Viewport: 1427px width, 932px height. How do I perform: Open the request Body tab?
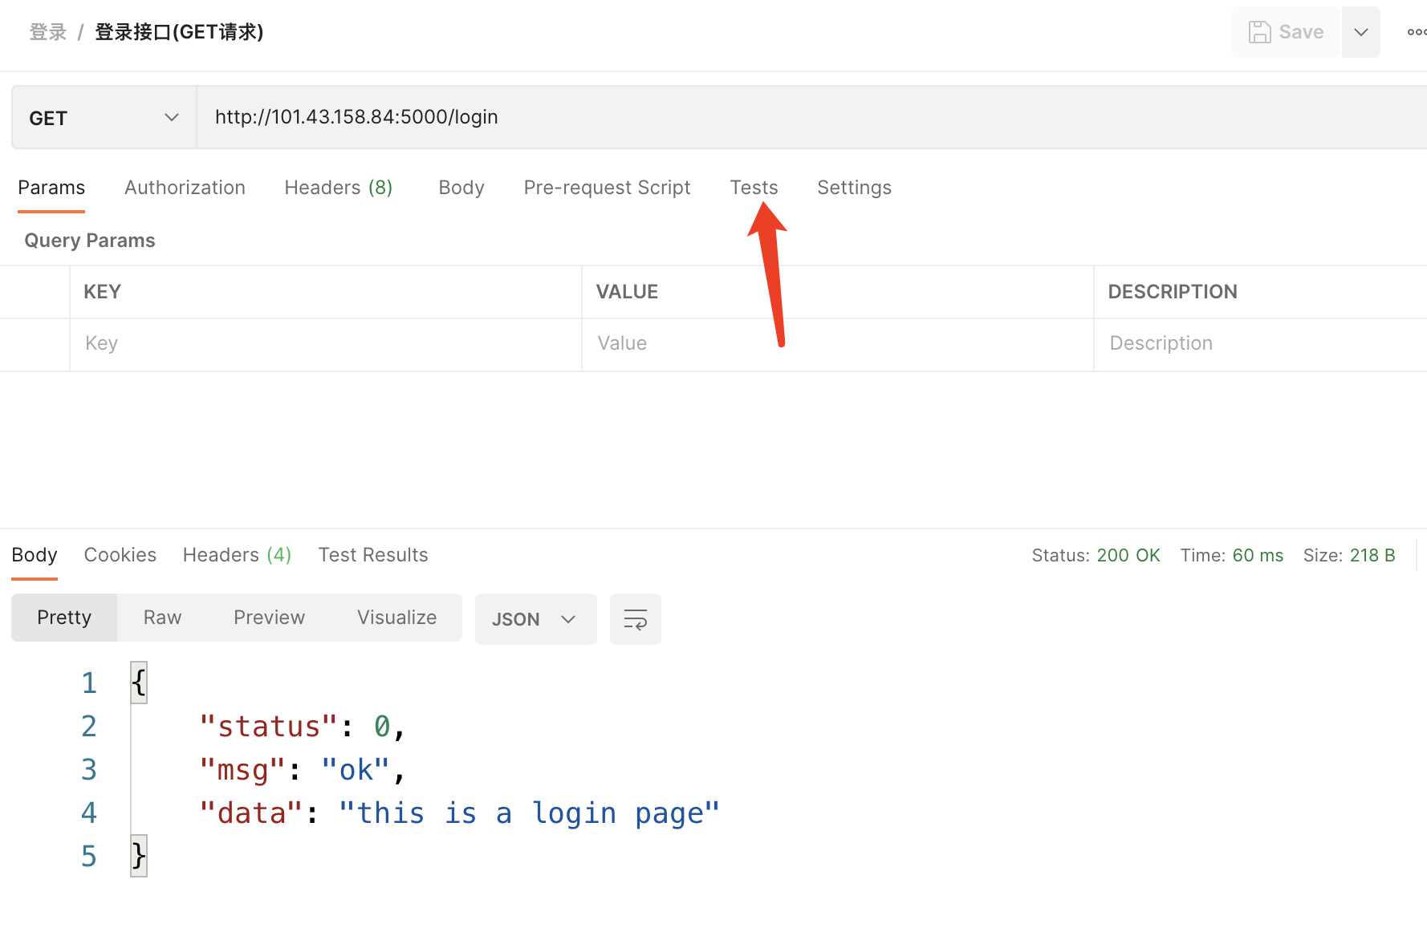coord(461,188)
